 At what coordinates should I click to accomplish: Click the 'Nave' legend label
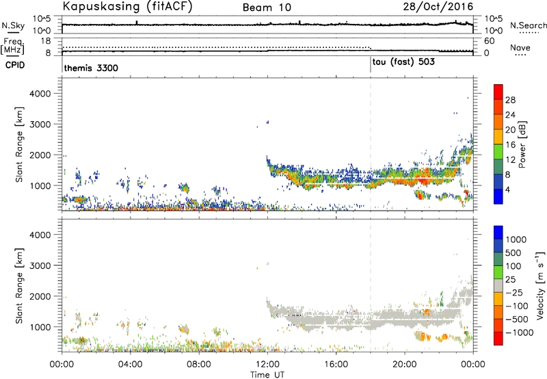pos(520,48)
